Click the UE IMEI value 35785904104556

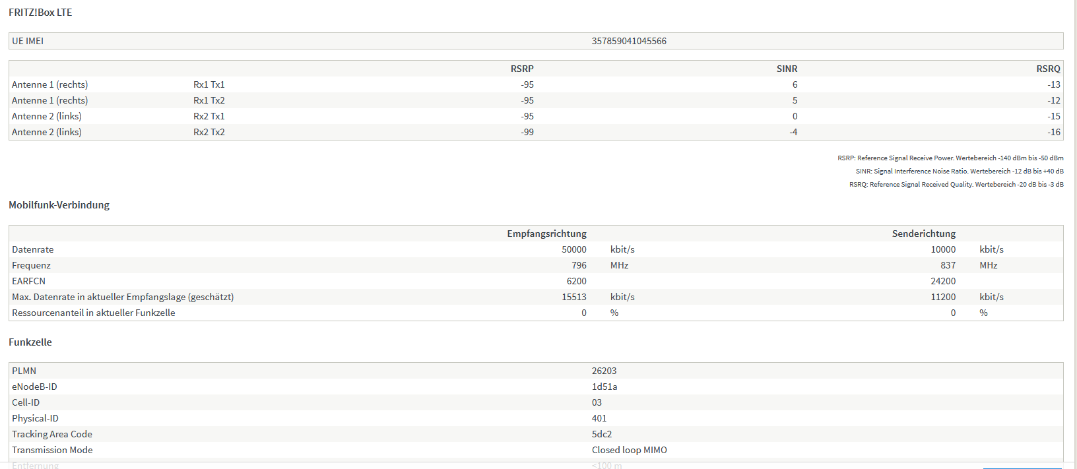tap(628, 41)
